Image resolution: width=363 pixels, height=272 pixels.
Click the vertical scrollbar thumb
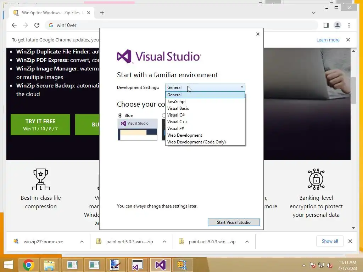click(x=353, y=90)
